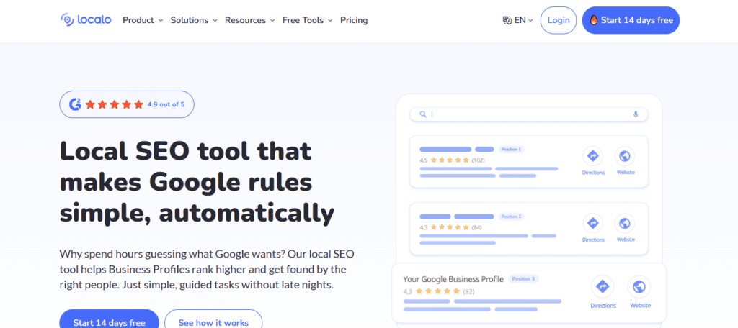Click the 4,3 star rating with (82) reviews
The width and height of the screenshot is (738, 328).
[x=439, y=291]
